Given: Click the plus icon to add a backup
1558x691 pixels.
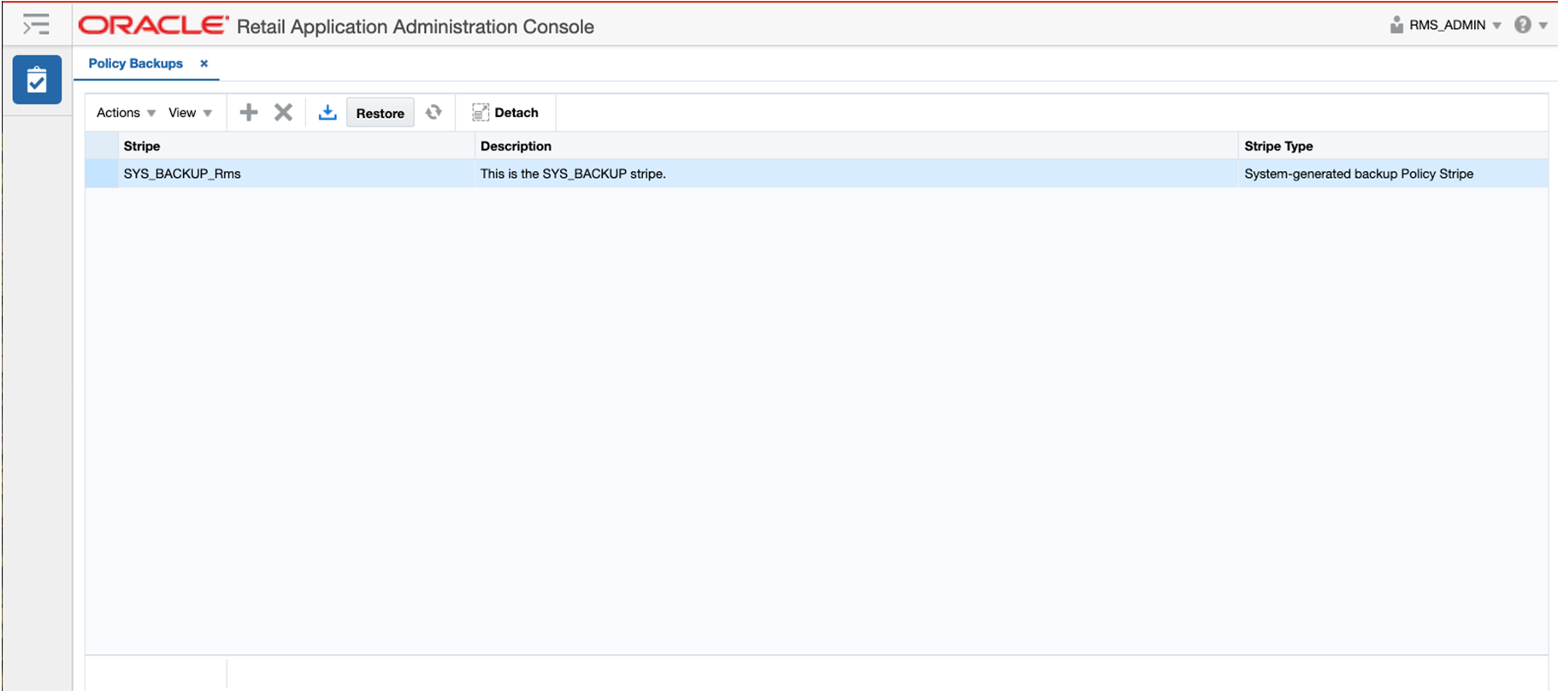Looking at the screenshot, I should 249,112.
